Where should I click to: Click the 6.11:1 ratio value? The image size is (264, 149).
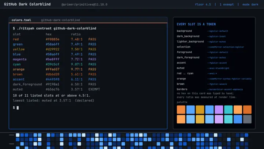pos(77,79)
